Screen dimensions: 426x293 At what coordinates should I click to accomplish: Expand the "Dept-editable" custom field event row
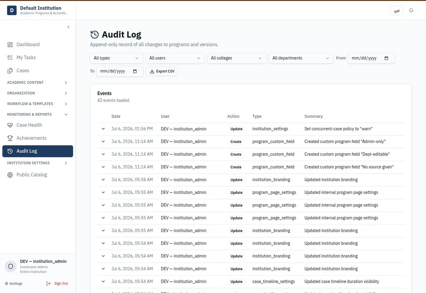coord(103,154)
